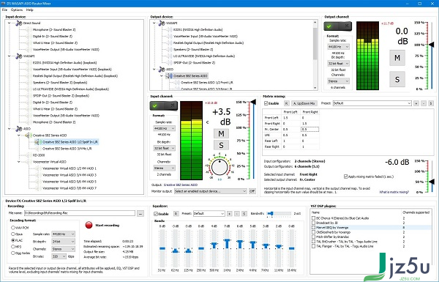Open the Matrix mixing Preset dropdown
This screenshot has height=282, width=439.
pyautogui.click(x=372, y=103)
